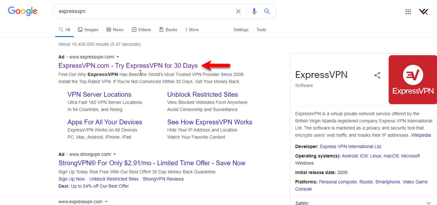Open Apps For All Your Devices sitelink
The image size is (437, 205).
click(105, 122)
